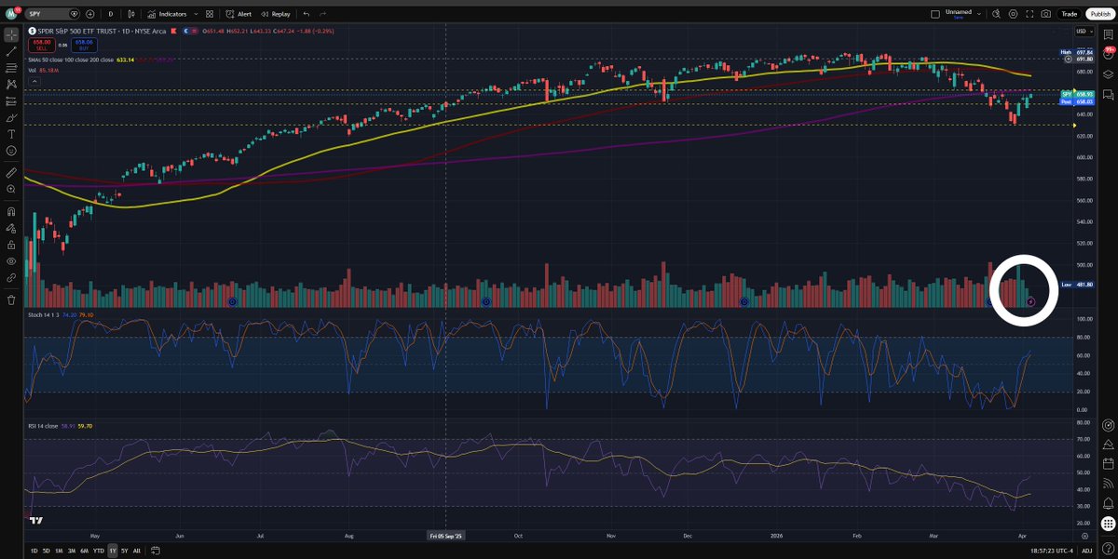1118x559 pixels.
Task: Toggle magnet mode on left toolbar
Action: click(x=11, y=211)
